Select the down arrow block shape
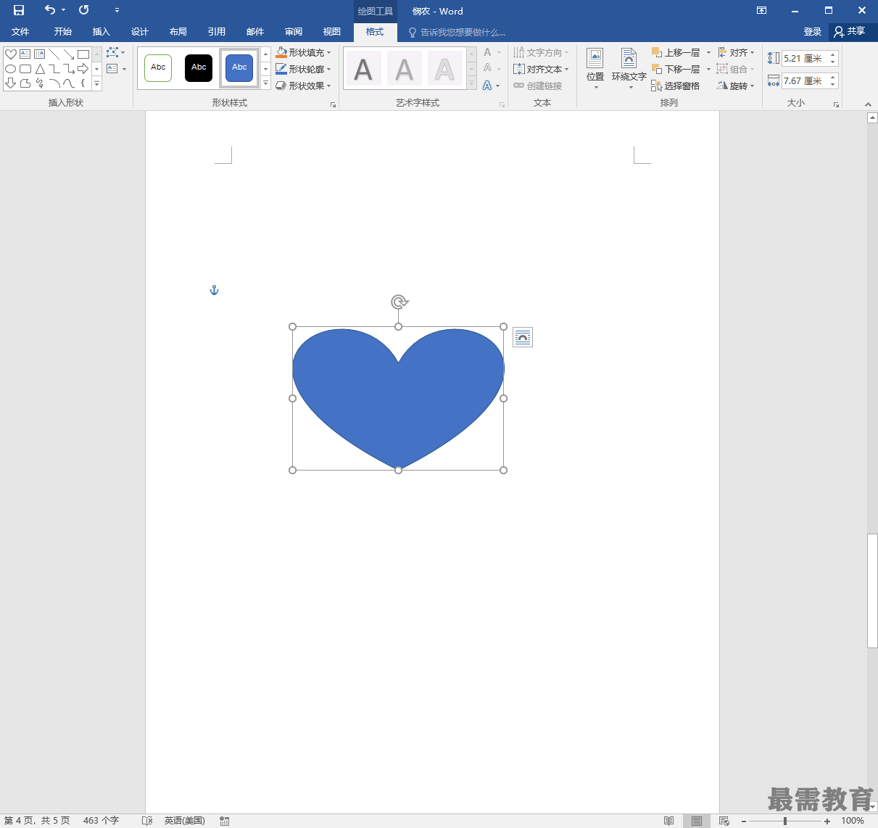 (11, 83)
